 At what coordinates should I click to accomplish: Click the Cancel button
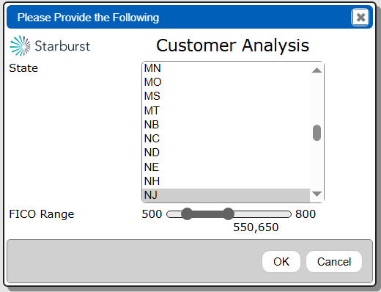coord(334,262)
